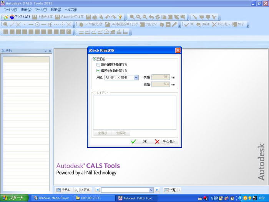269x202 pixels.
Task: Click the CAD製図基準チェック tool
Action: pyautogui.click(x=121, y=24)
